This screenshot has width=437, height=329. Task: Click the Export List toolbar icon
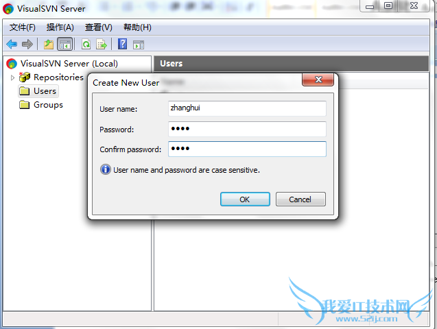click(102, 44)
